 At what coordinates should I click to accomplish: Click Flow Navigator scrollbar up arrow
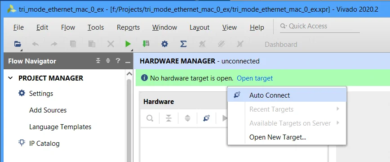[x=129, y=74]
